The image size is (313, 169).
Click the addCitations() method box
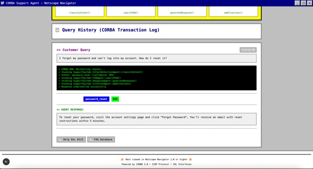pyautogui.click(x=233, y=12)
